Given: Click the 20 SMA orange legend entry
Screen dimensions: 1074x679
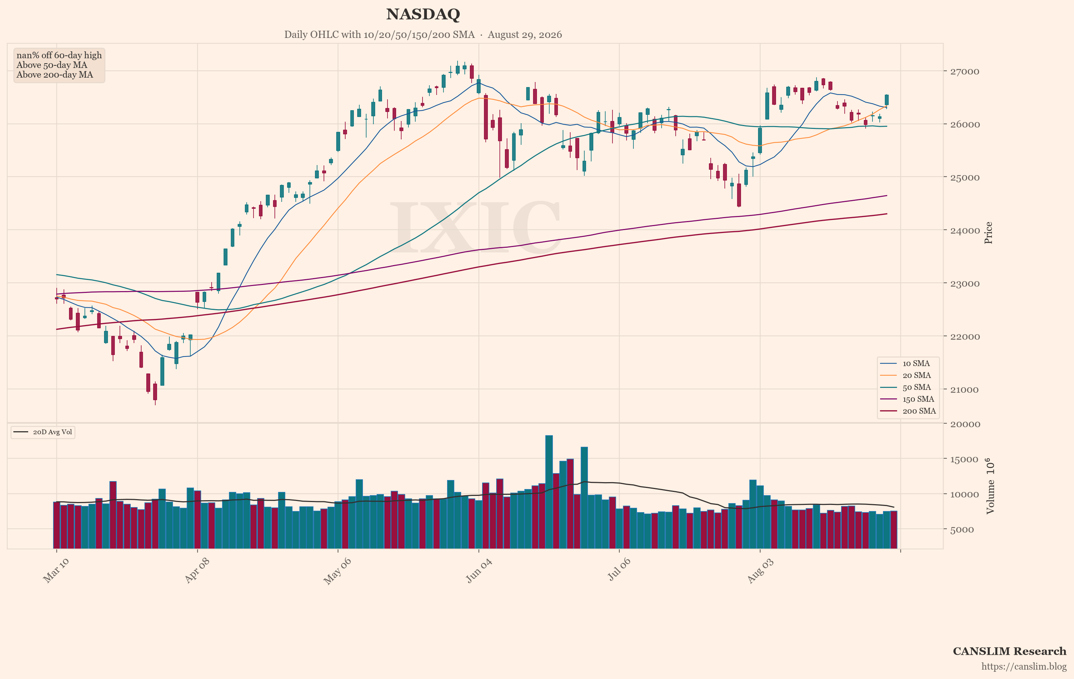Looking at the screenshot, I should [x=907, y=375].
